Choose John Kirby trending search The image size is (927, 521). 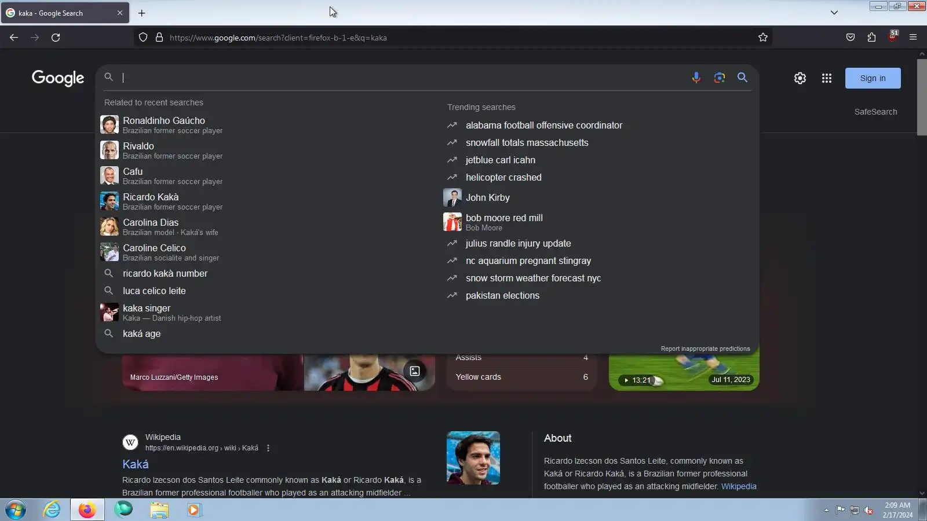(x=597, y=197)
